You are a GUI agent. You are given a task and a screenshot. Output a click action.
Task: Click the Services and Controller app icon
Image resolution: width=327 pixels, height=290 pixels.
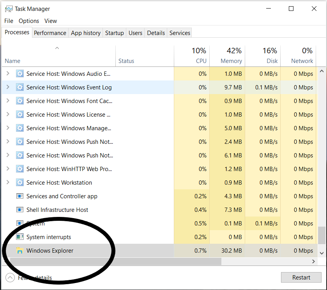[20, 196]
